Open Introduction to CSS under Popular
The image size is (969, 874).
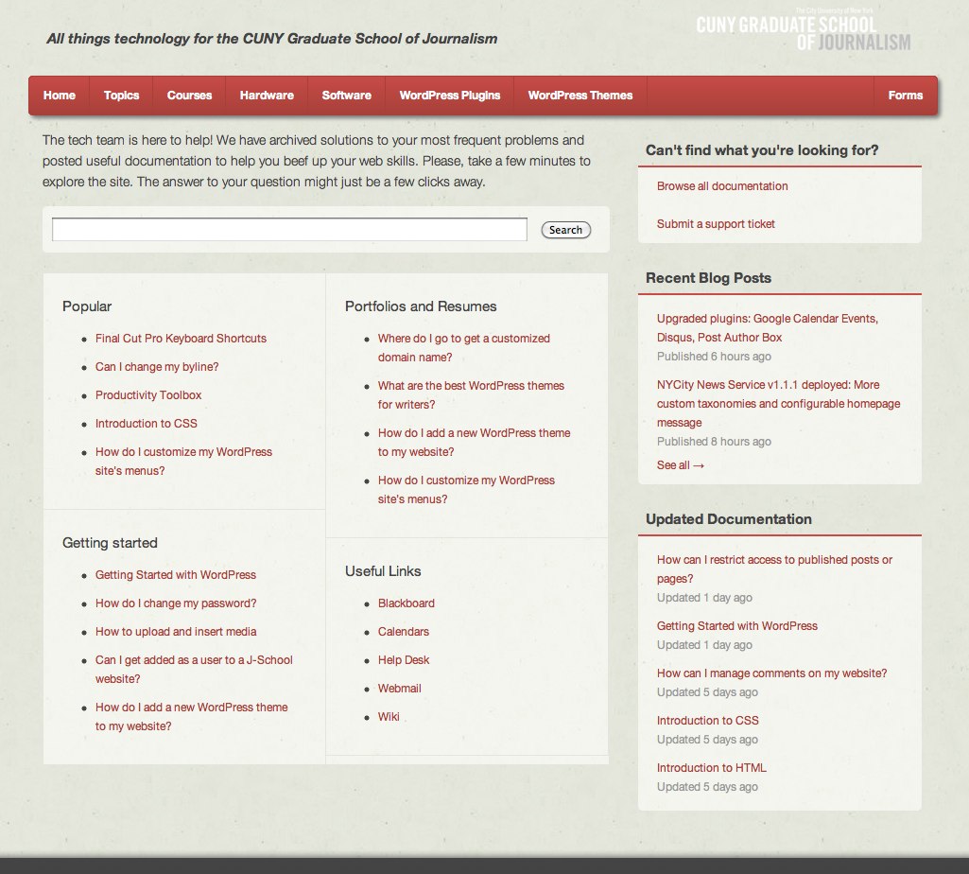click(146, 424)
